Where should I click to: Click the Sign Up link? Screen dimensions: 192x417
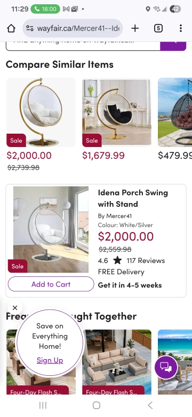pos(50,360)
